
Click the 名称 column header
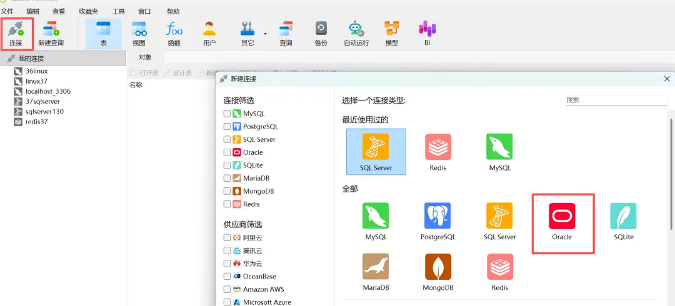click(136, 85)
